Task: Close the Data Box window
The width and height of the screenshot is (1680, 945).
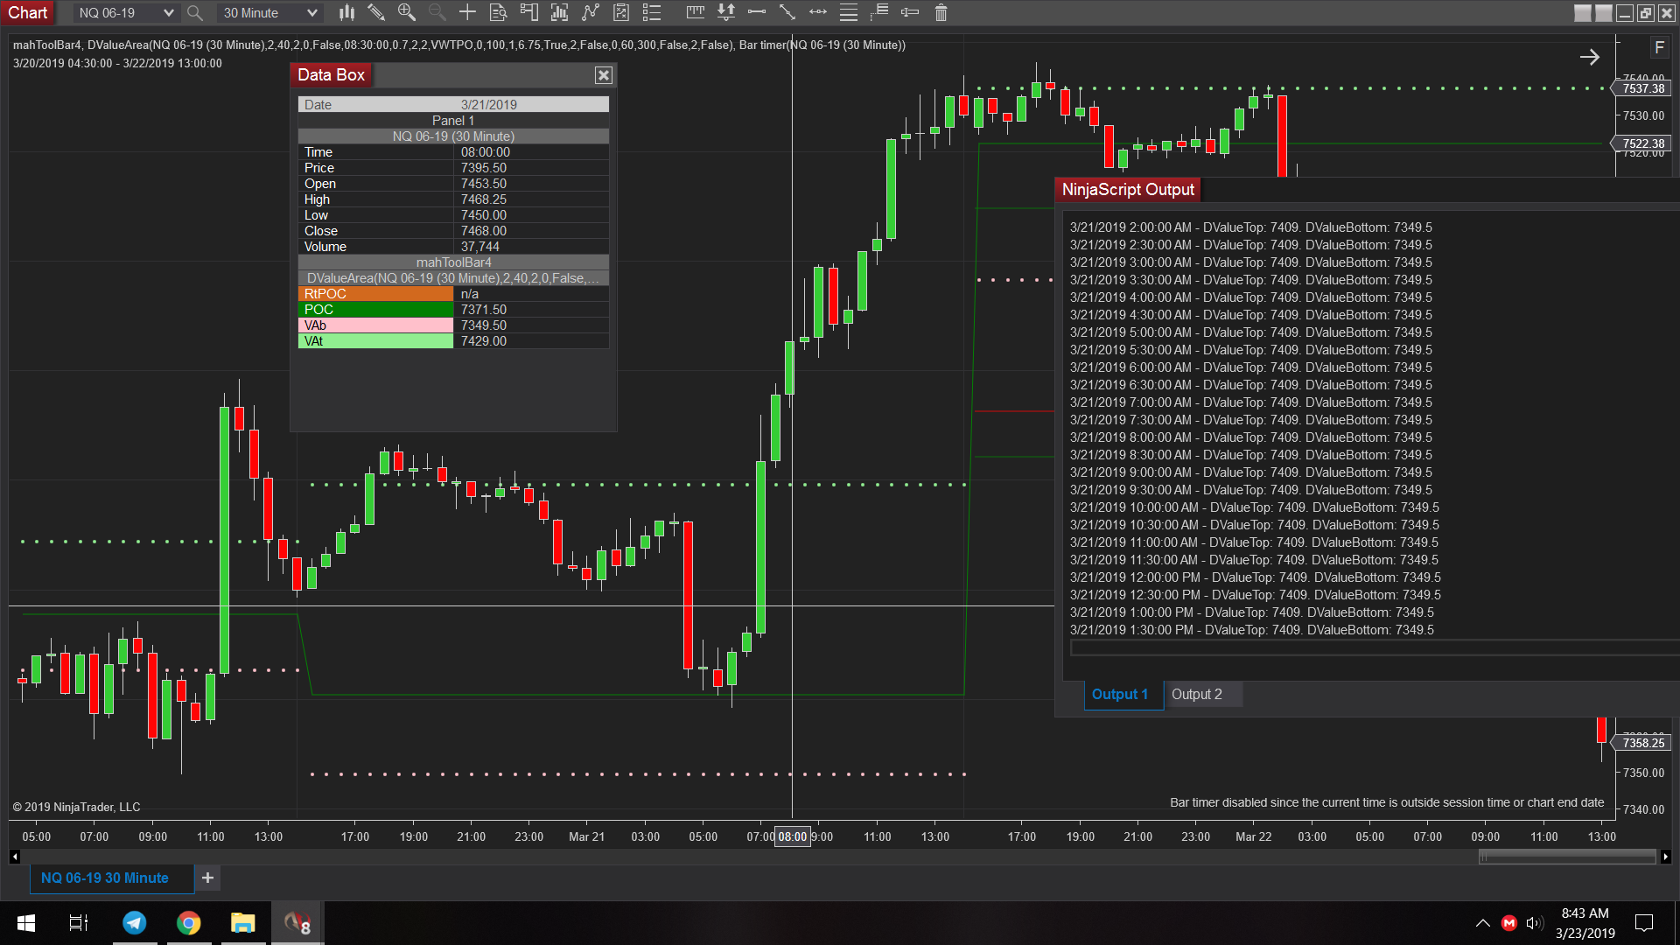Action: 603,75
